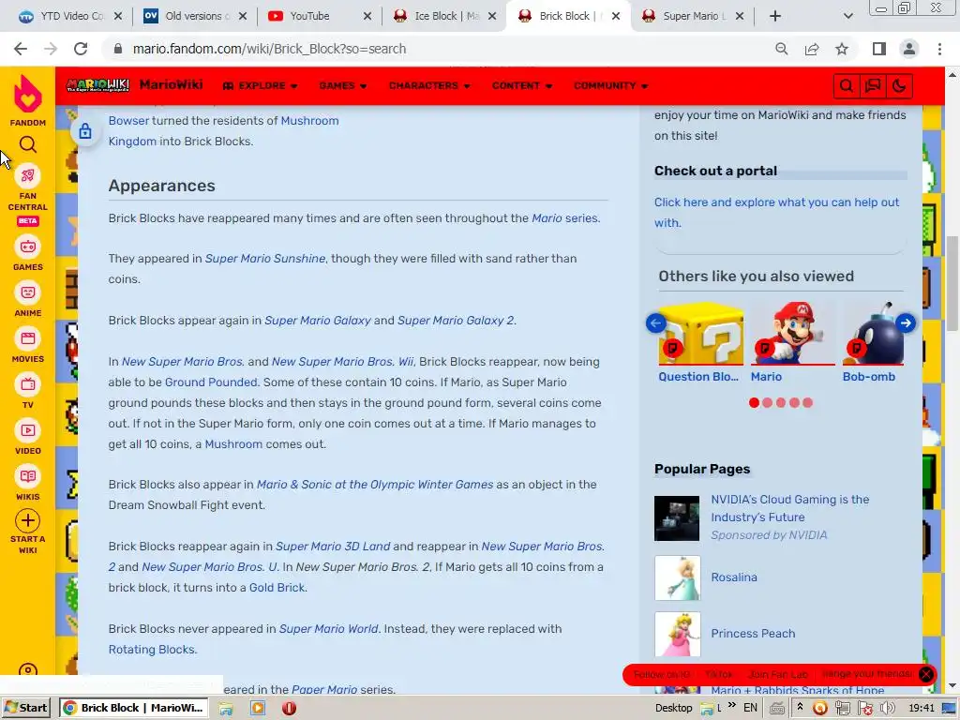
Task: Click the browser Back arrow
Action: point(21,49)
